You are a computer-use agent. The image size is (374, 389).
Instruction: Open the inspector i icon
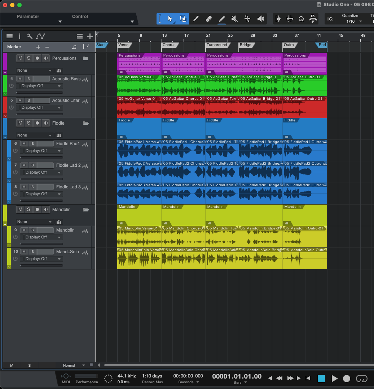point(19,36)
